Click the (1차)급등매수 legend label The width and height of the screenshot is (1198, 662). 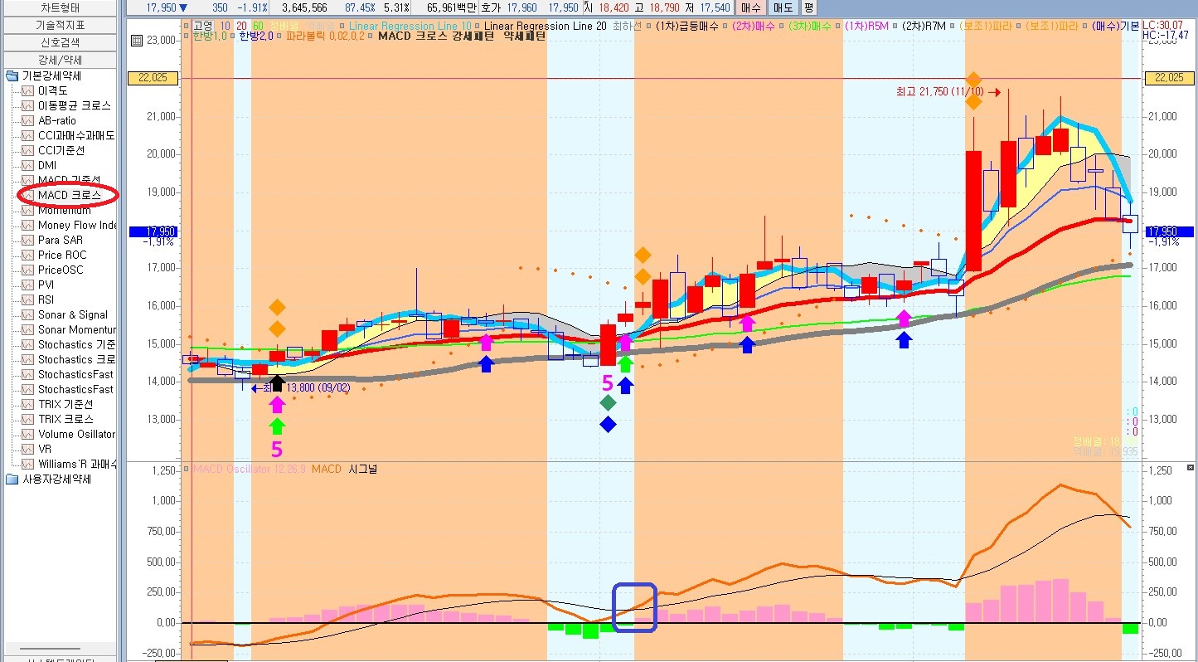click(687, 27)
